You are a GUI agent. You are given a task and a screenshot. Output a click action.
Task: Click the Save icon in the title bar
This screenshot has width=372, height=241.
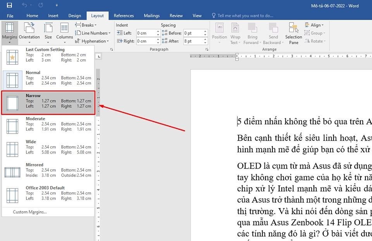coord(9,5)
